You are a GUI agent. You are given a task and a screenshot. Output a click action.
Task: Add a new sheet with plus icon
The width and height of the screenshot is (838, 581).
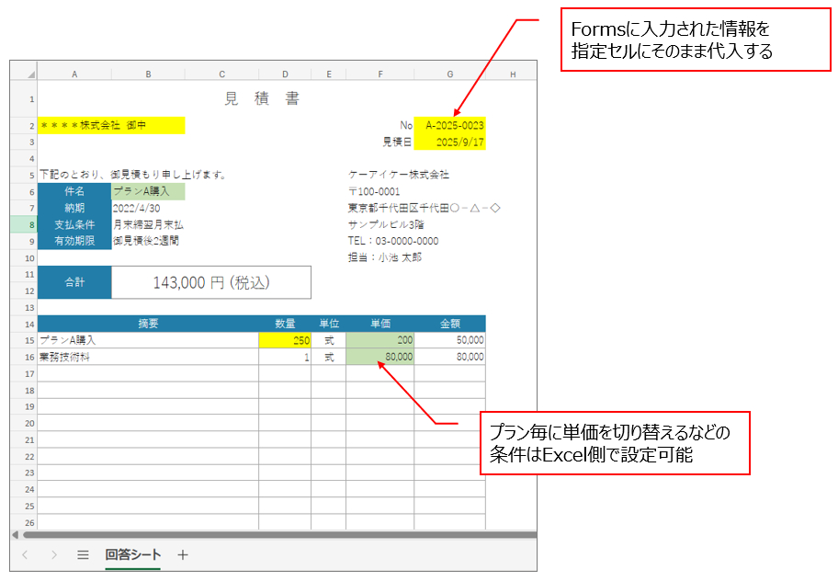183,555
